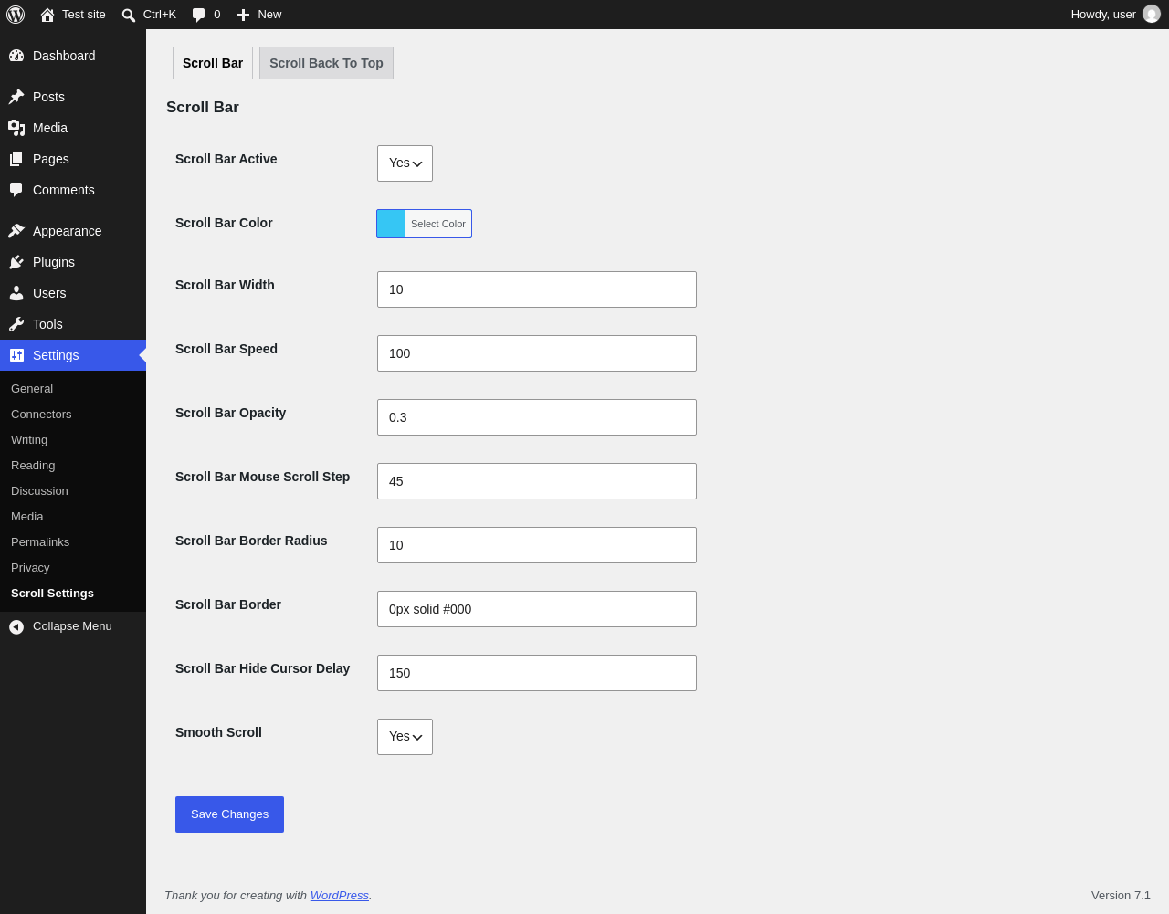
Task: Click the WordPress logo icon
Action: (x=16, y=15)
